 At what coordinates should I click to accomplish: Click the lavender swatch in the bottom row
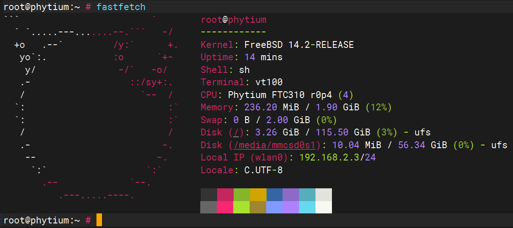291,207
